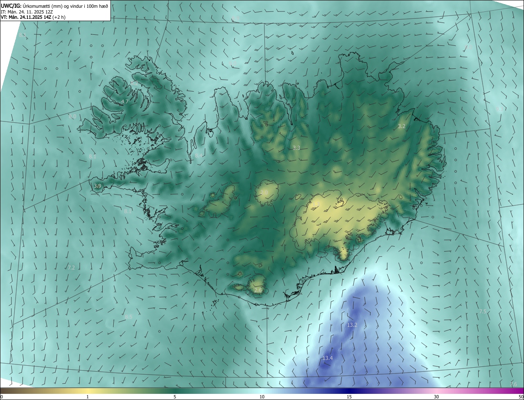Click the color scale tick labeled 30
This screenshot has height=400, width=524.
tap(436, 397)
